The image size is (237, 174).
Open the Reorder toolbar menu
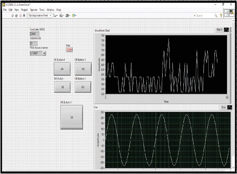coord(74,15)
